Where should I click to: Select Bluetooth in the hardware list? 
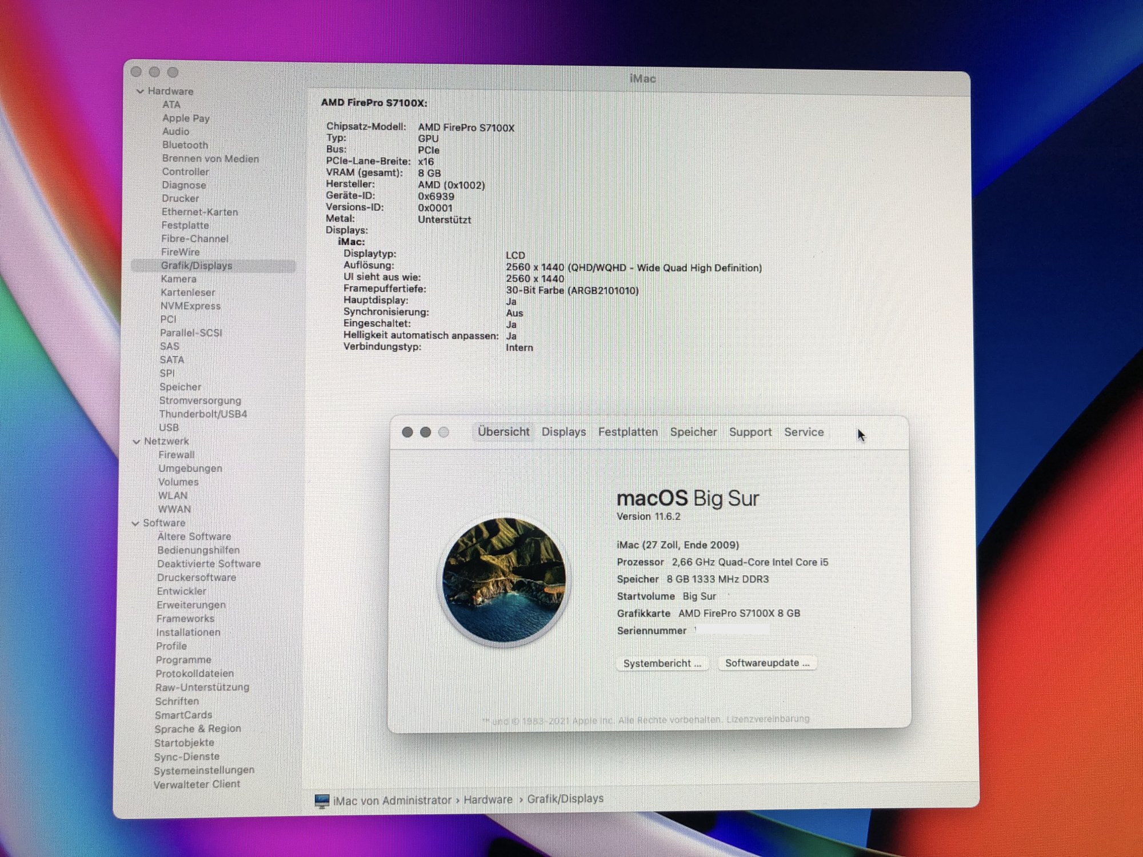click(185, 145)
